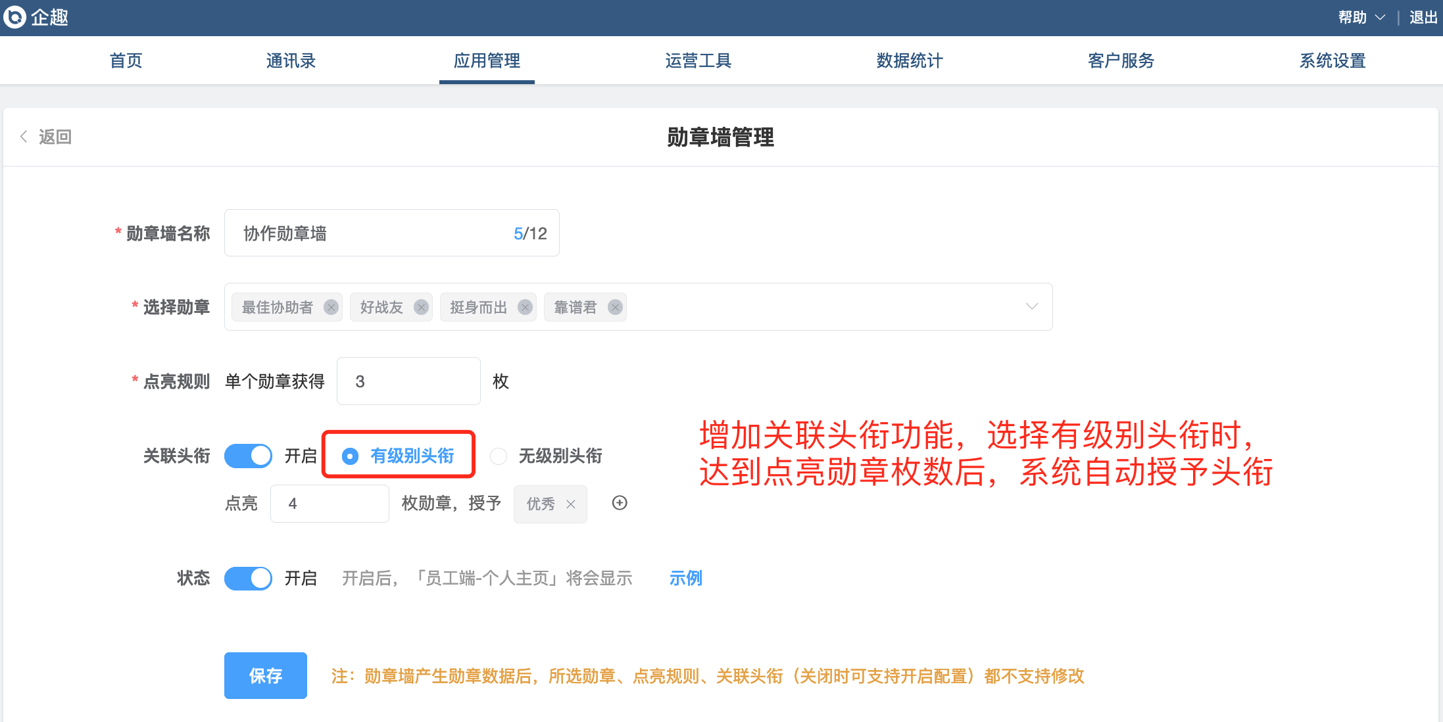Click the 保存 button
This screenshot has height=722, width=1443.
(x=265, y=675)
